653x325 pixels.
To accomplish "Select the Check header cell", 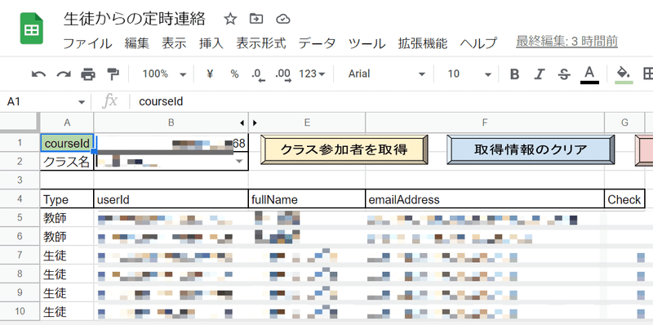I will click(x=624, y=199).
